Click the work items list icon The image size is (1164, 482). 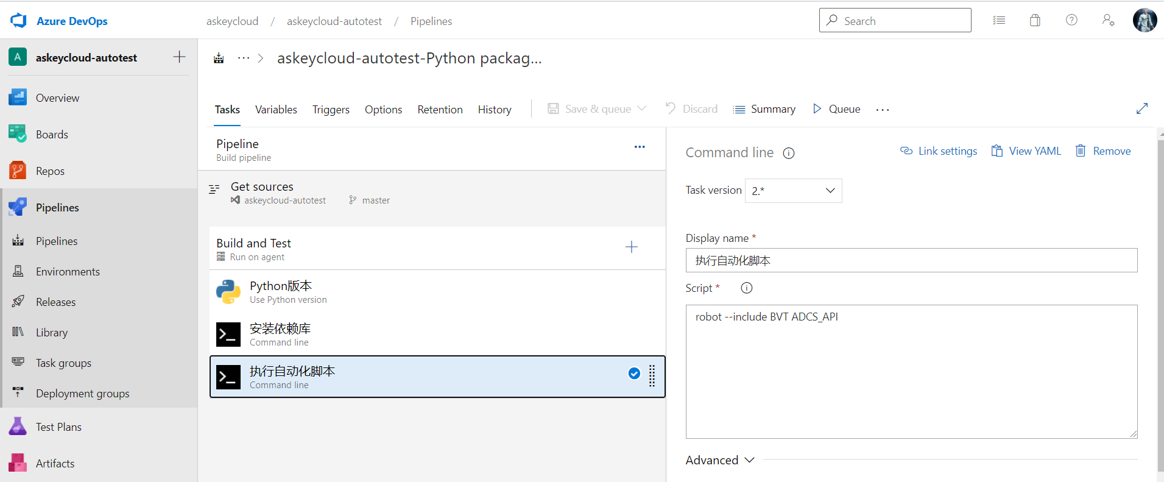tap(999, 21)
